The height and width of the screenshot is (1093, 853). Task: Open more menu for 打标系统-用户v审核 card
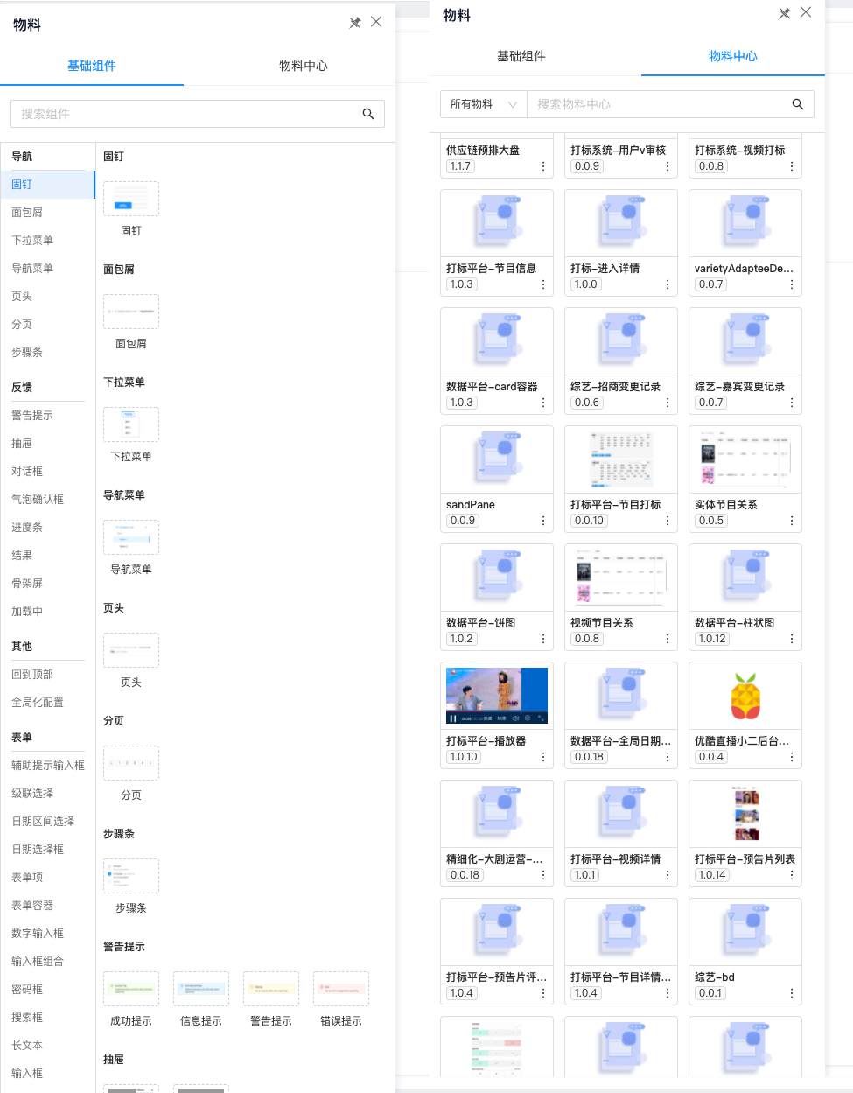click(x=668, y=166)
